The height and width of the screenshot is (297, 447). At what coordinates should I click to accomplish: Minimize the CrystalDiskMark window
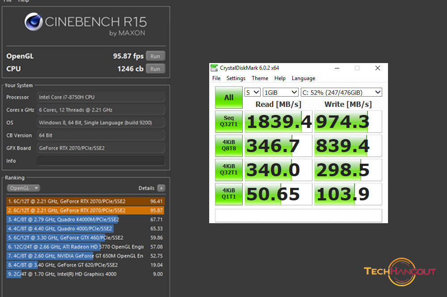(337, 68)
